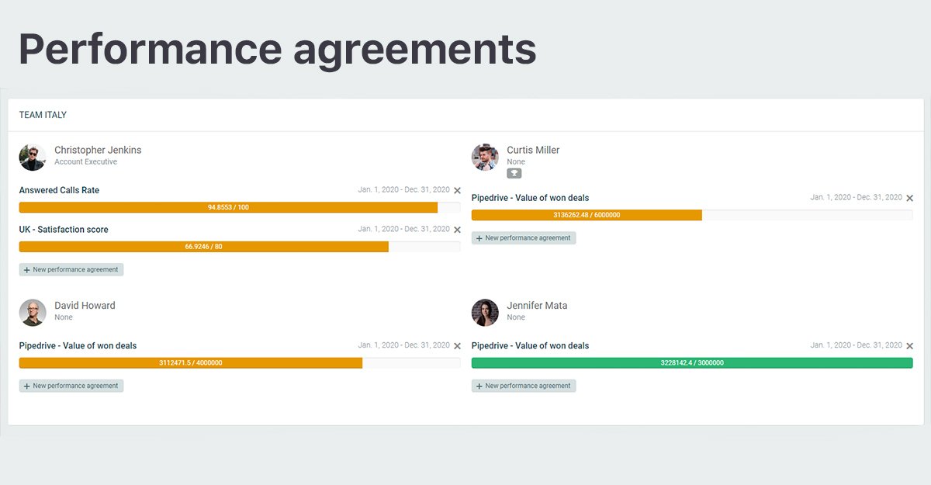Click the plus icon in Jennifer's new agreement button
Image resolution: width=931 pixels, height=485 pixels.
479,386
